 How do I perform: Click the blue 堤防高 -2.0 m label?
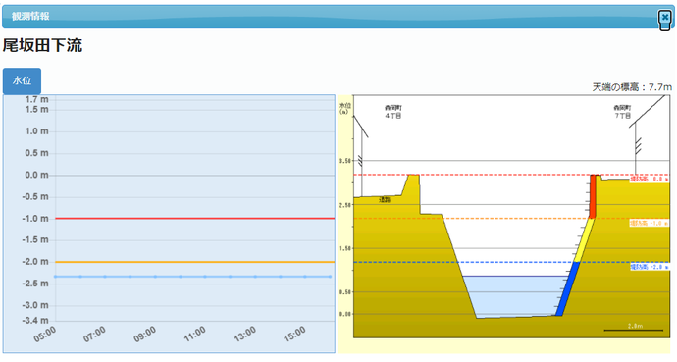[x=649, y=267]
